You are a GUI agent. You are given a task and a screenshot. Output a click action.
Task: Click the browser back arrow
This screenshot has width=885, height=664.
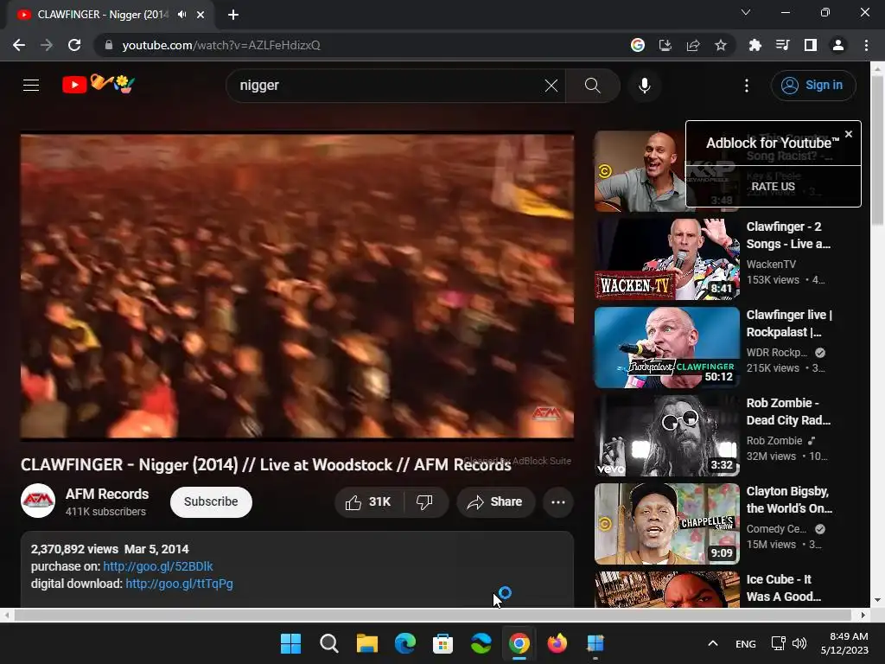coord(19,45)
